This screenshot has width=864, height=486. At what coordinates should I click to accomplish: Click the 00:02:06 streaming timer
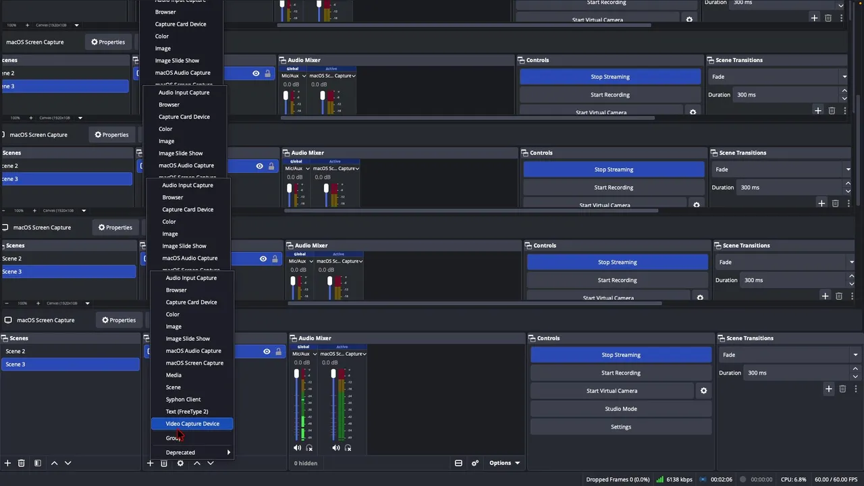(x=722, y=479)
